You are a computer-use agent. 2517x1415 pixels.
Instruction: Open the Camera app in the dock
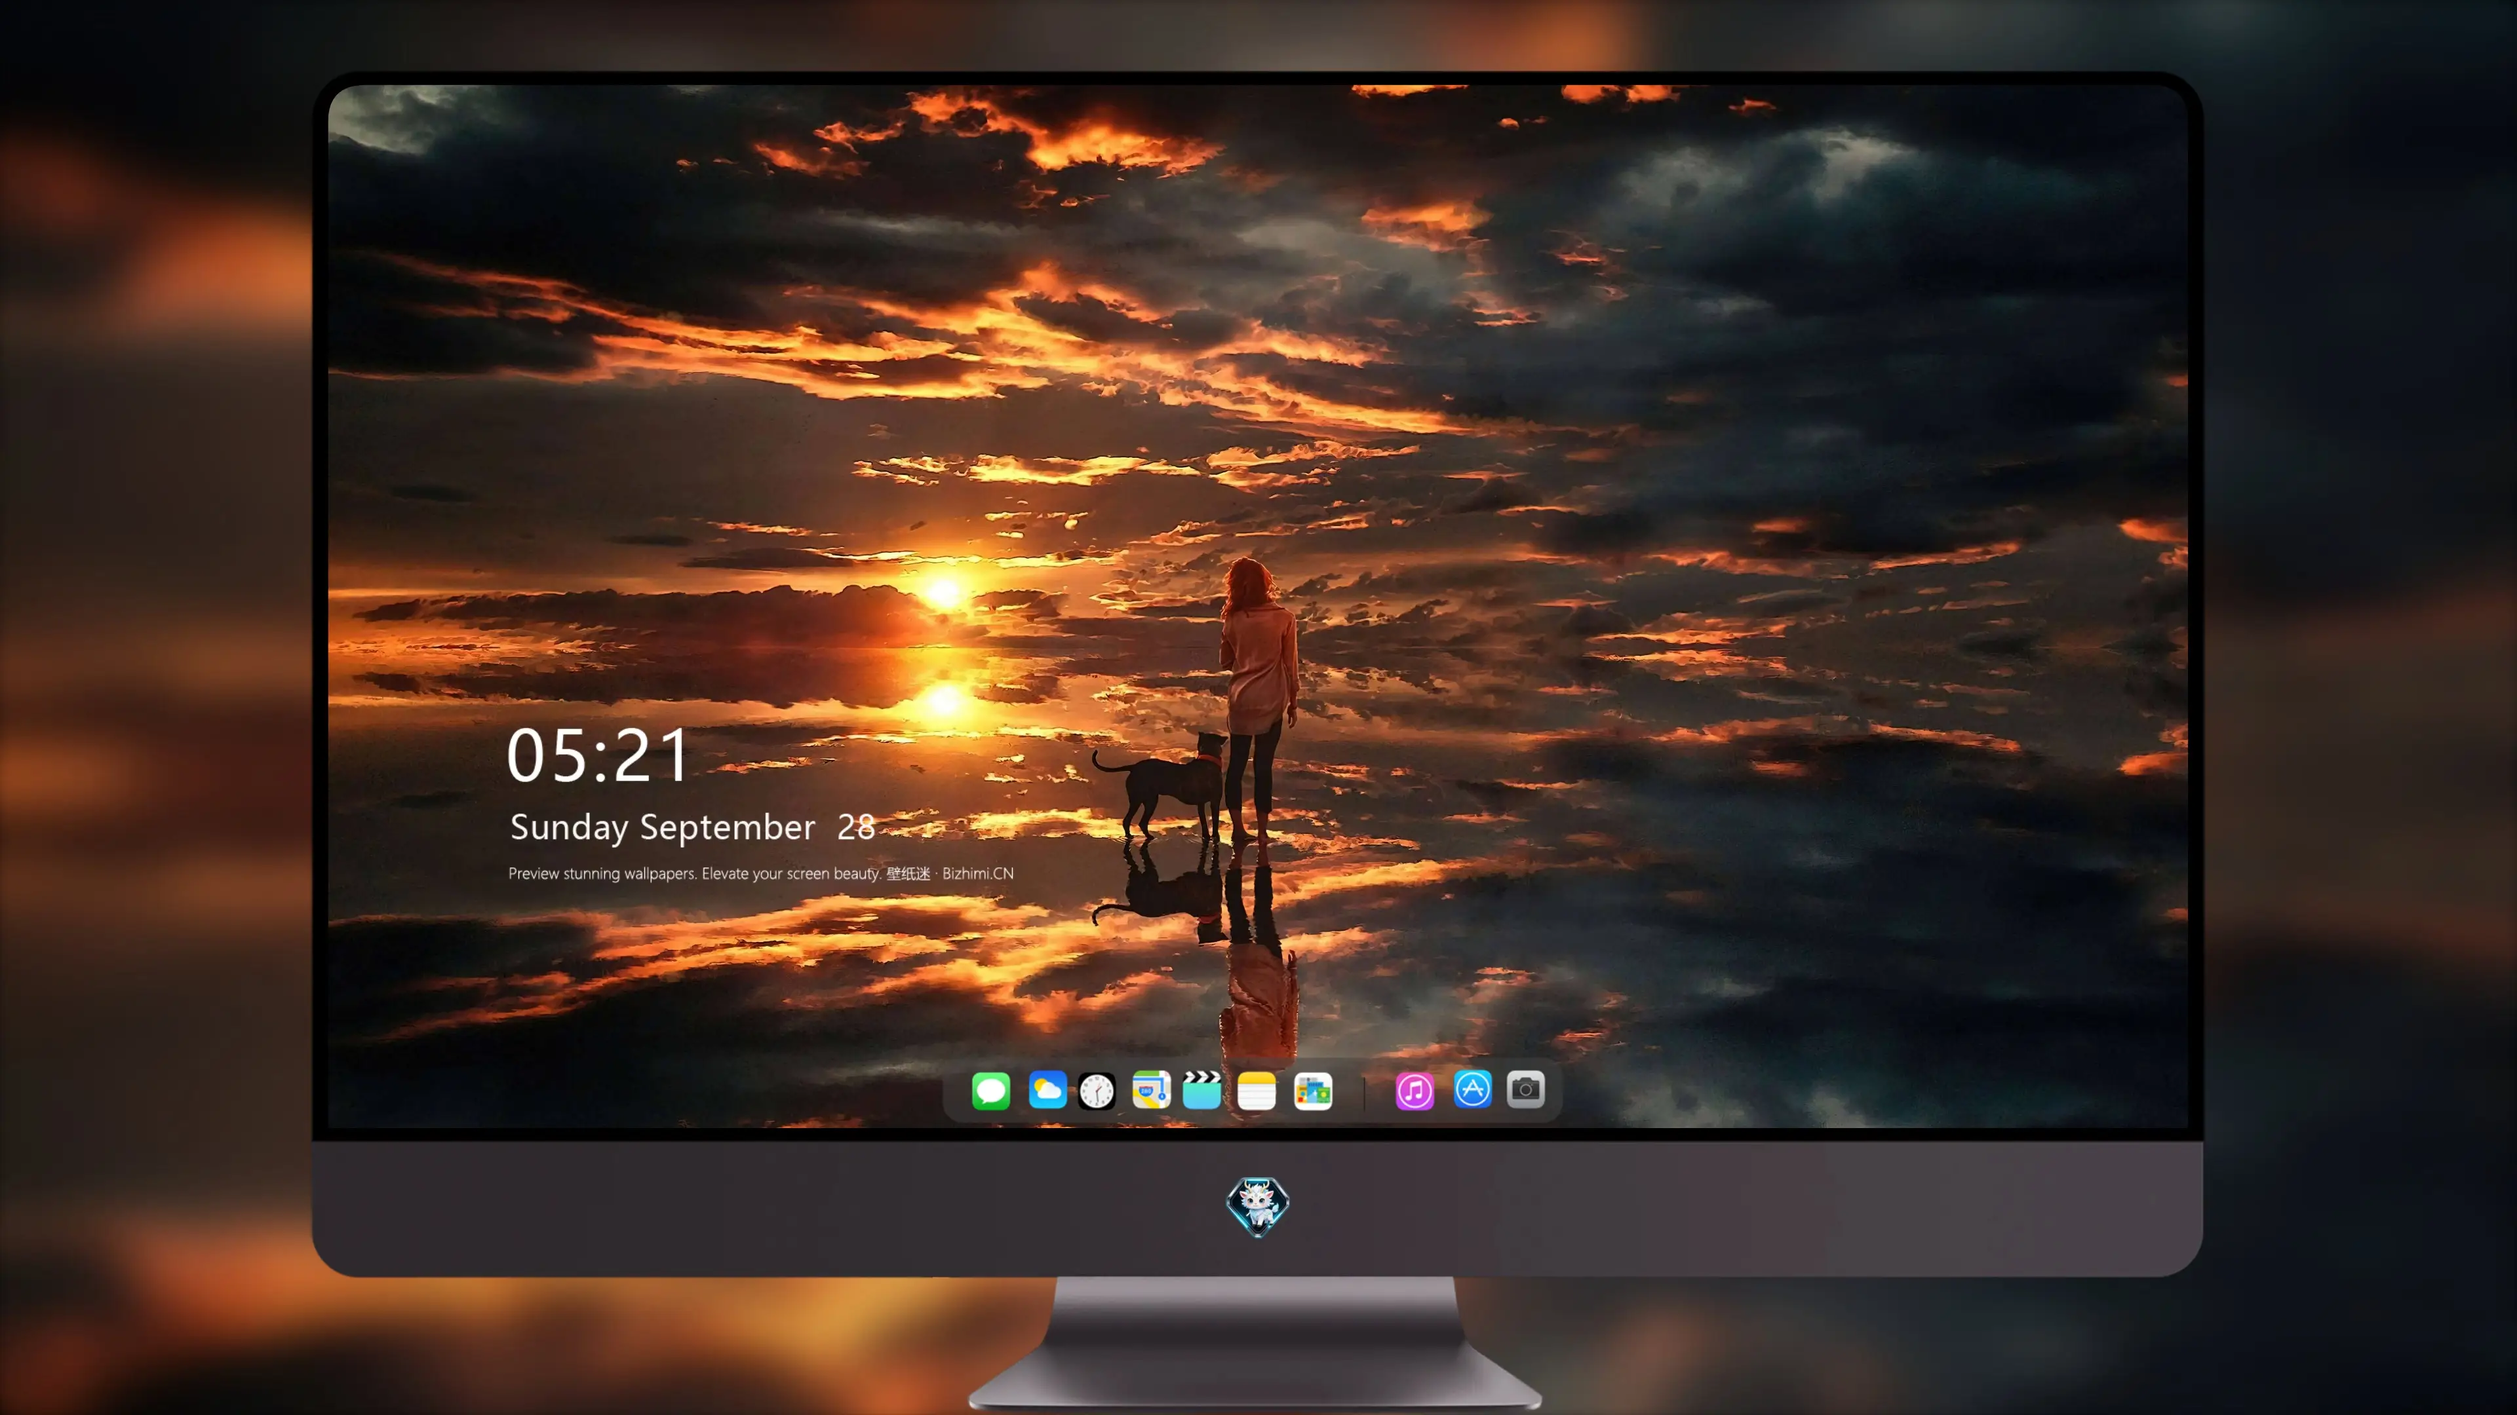(1525, 1090)
